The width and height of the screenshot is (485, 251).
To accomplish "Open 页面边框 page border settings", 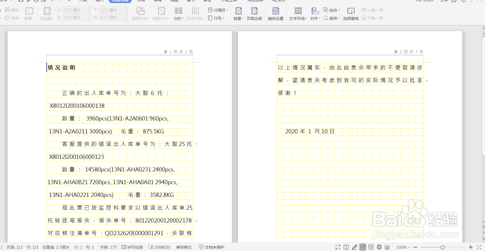I will pos(254,13).
